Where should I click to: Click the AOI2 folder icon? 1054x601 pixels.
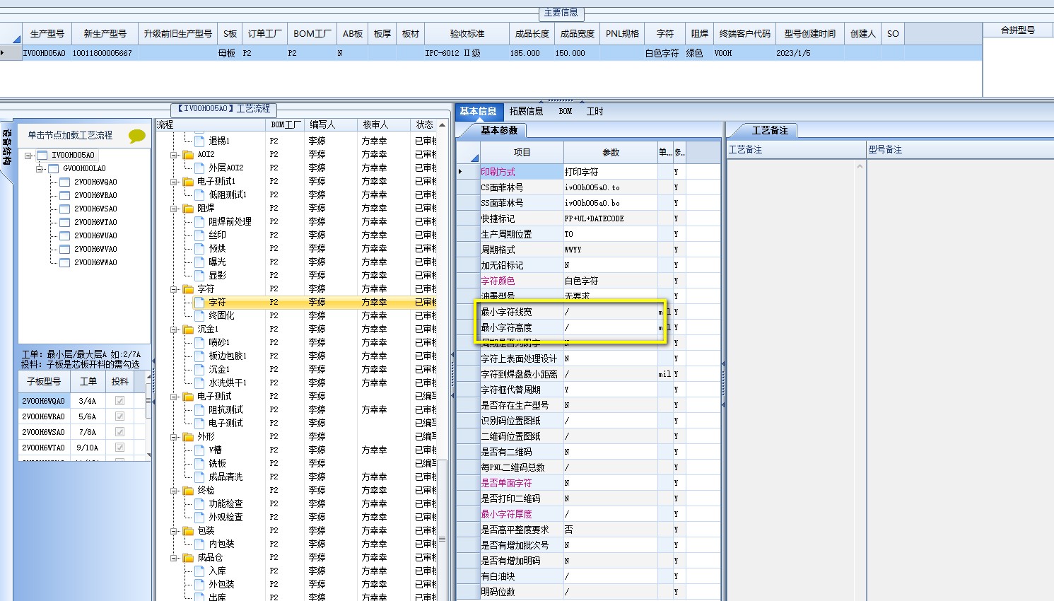[x=188, y=154]
